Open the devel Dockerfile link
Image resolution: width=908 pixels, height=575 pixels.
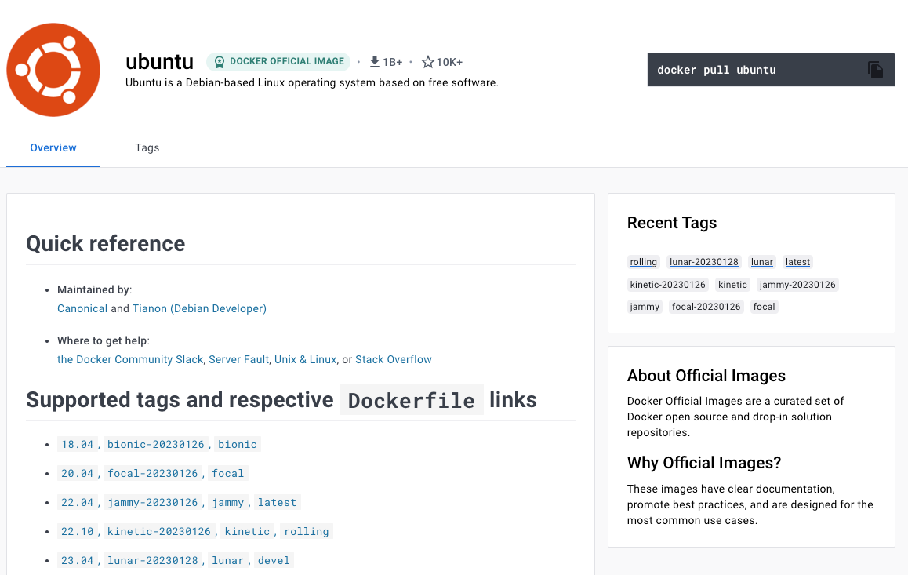pyautogui.click(x=274, y=561)
